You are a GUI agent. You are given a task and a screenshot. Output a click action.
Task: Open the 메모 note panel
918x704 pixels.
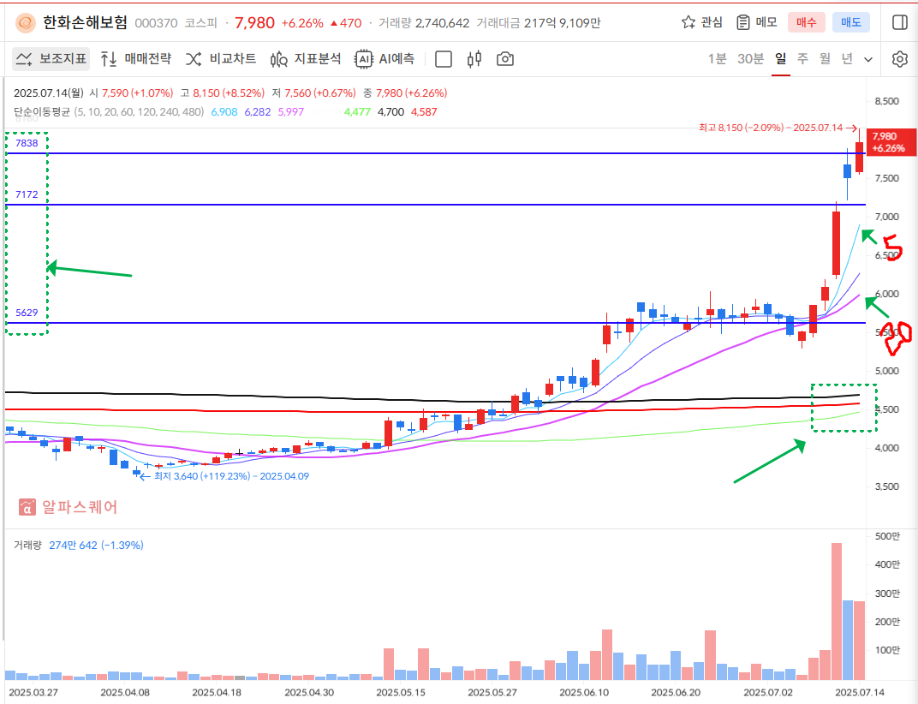coord(757,22)
